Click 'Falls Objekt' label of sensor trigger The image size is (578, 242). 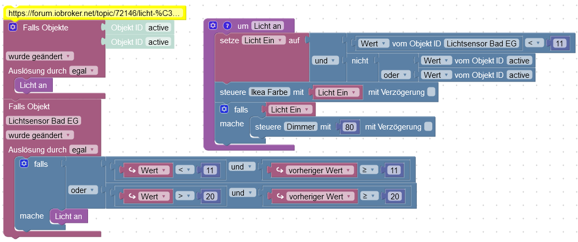[29, 107]
